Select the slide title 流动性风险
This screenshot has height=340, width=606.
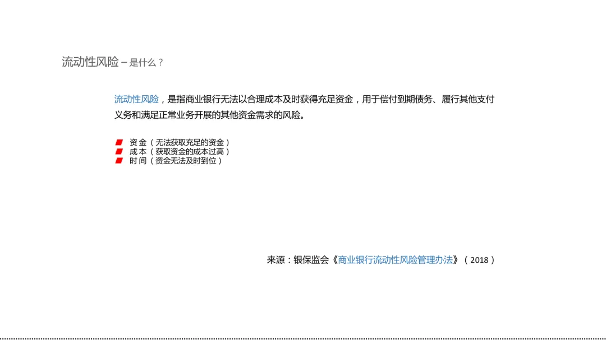coord(90,62)
